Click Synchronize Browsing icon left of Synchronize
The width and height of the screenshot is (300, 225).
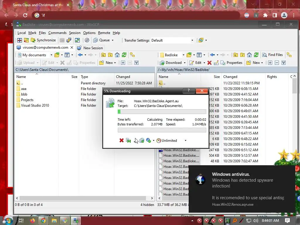pyautogui.click(x=26, y=40)
